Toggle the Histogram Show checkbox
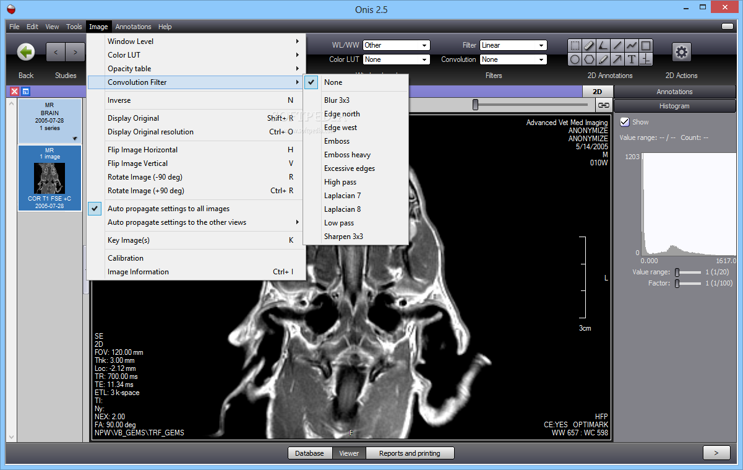This screenshot has height=470, width=743. [x=625, y=122]
